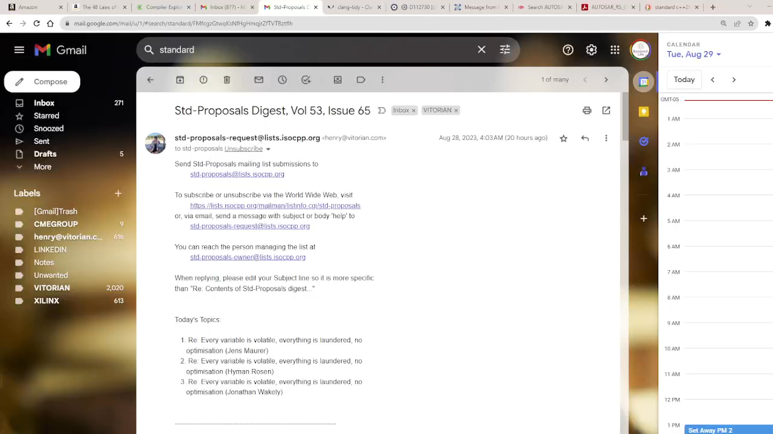Toggle the main menu hamburger button
Viewport: 773px width, 434px height.
pyautogui.click(x=19, y=50)
